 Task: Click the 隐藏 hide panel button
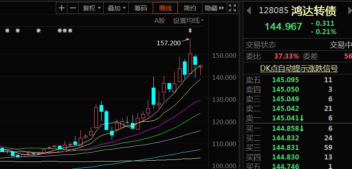click(x=215, y=8)
